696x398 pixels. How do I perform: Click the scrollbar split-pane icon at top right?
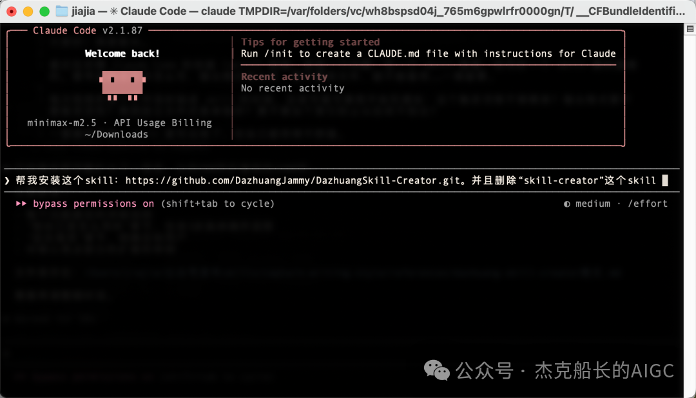tap(690, 29)
